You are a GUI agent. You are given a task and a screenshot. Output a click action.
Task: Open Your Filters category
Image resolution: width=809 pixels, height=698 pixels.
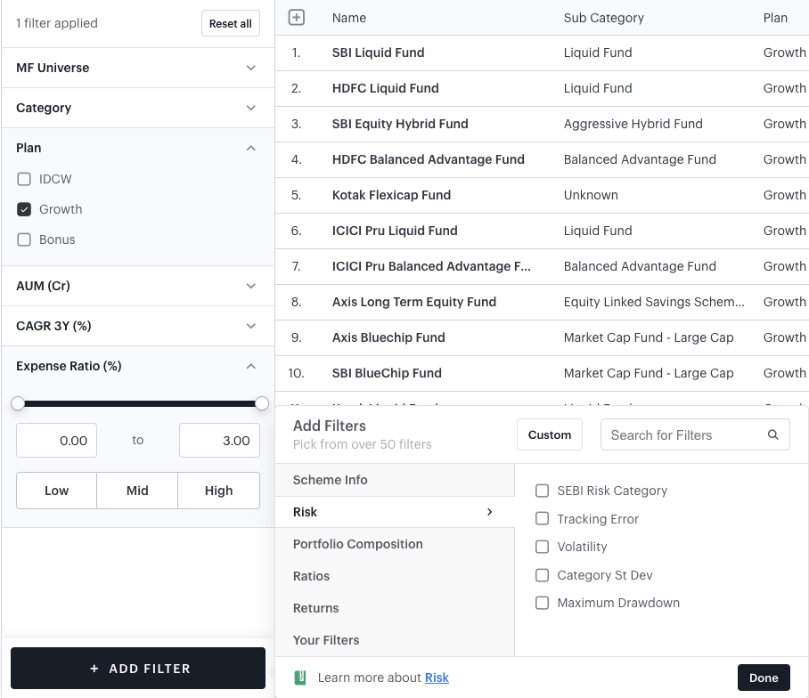[395, 640]
